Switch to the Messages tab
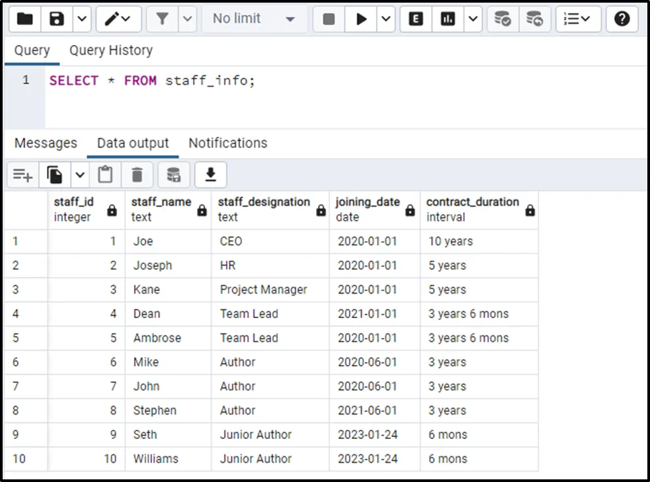This screenshot has width=650, height=482. pos(46,143)
